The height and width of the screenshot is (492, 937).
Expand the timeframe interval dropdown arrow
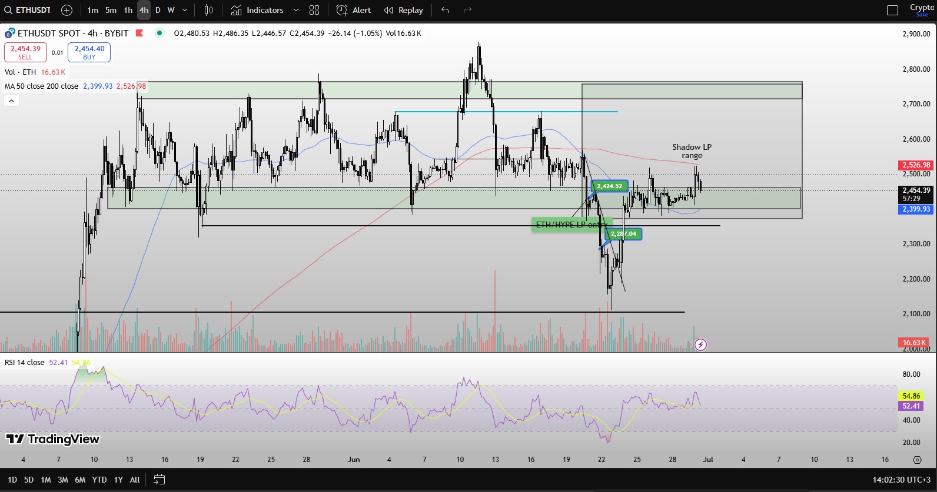(185, 10)
